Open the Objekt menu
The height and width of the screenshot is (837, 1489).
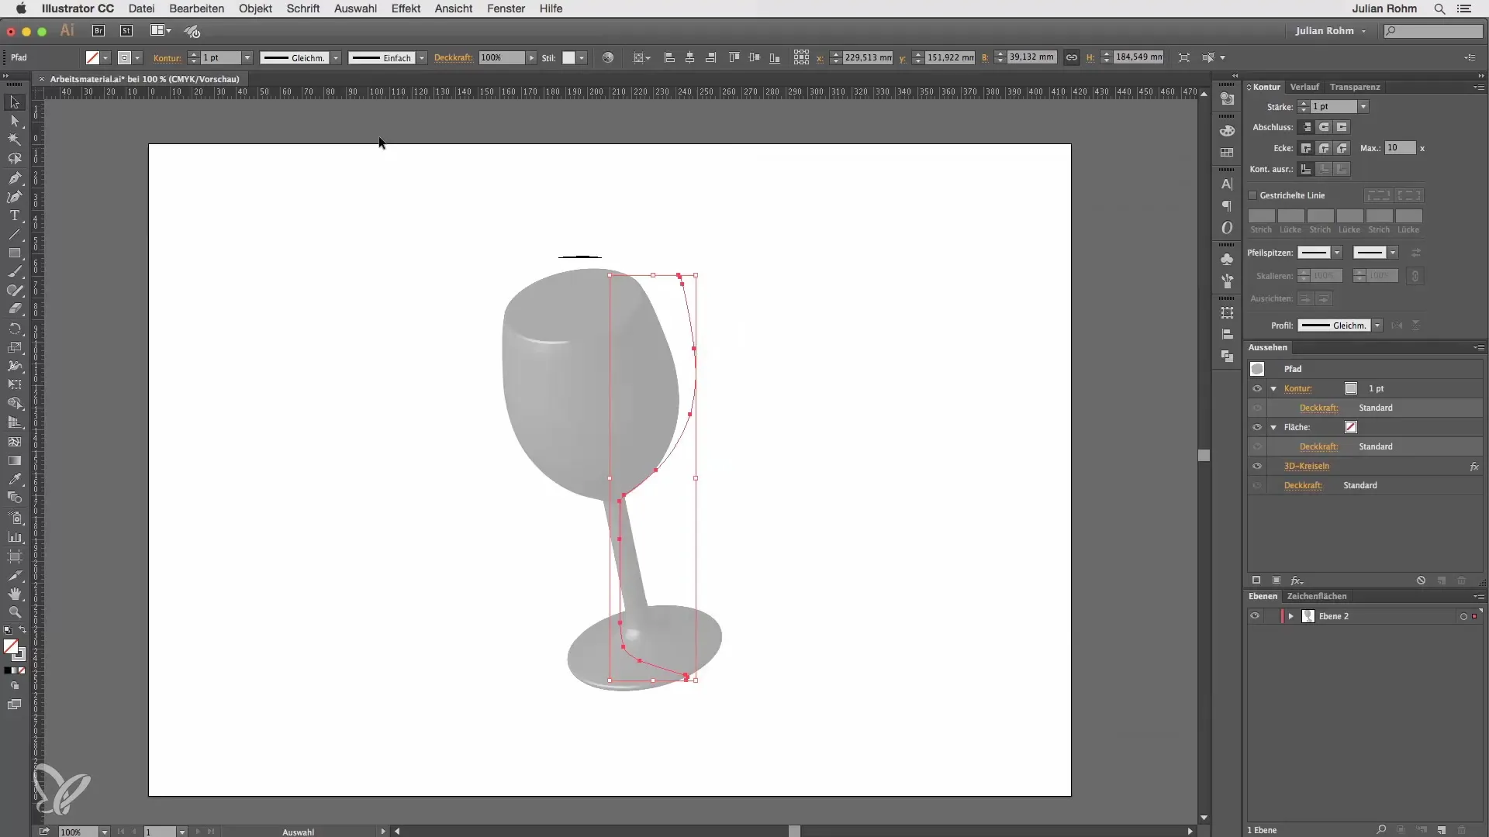tap(255, 9)
